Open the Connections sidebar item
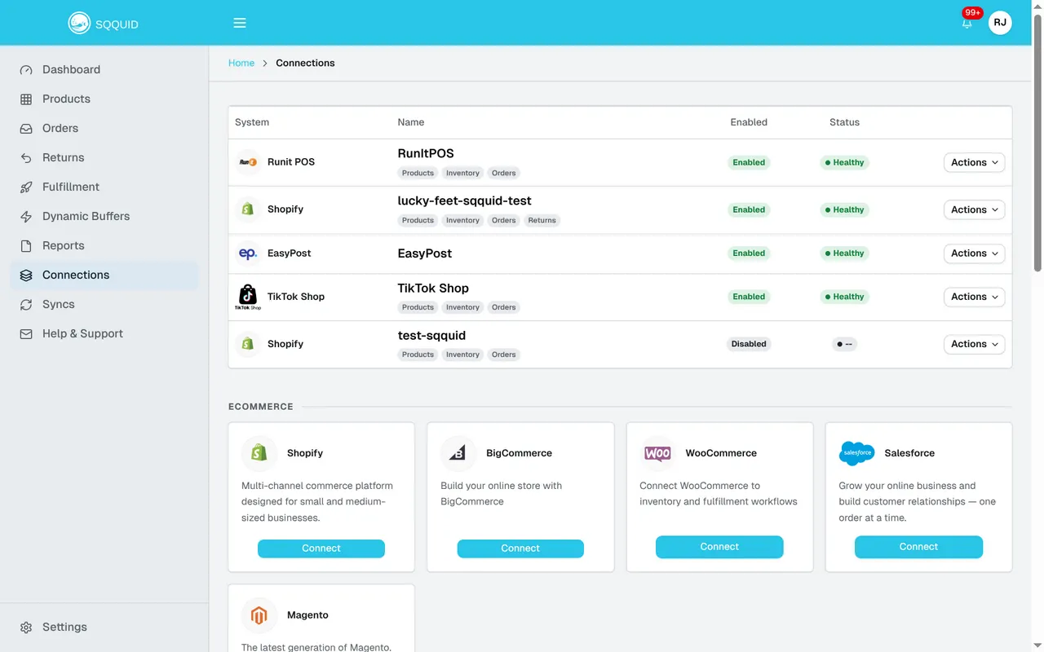1044x652 pixels. 104,275
